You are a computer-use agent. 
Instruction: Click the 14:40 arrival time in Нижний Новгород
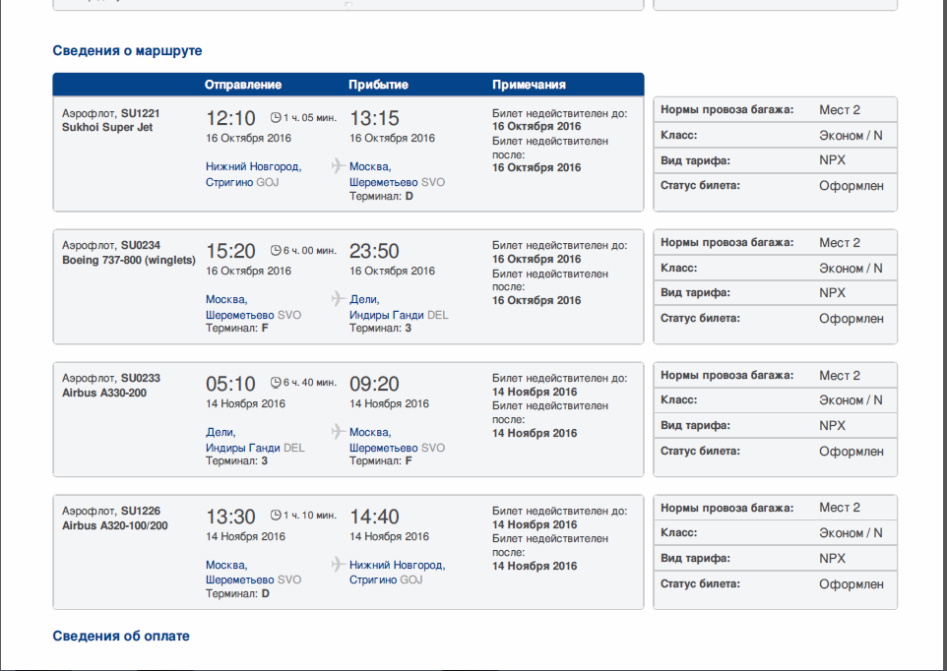374,517
